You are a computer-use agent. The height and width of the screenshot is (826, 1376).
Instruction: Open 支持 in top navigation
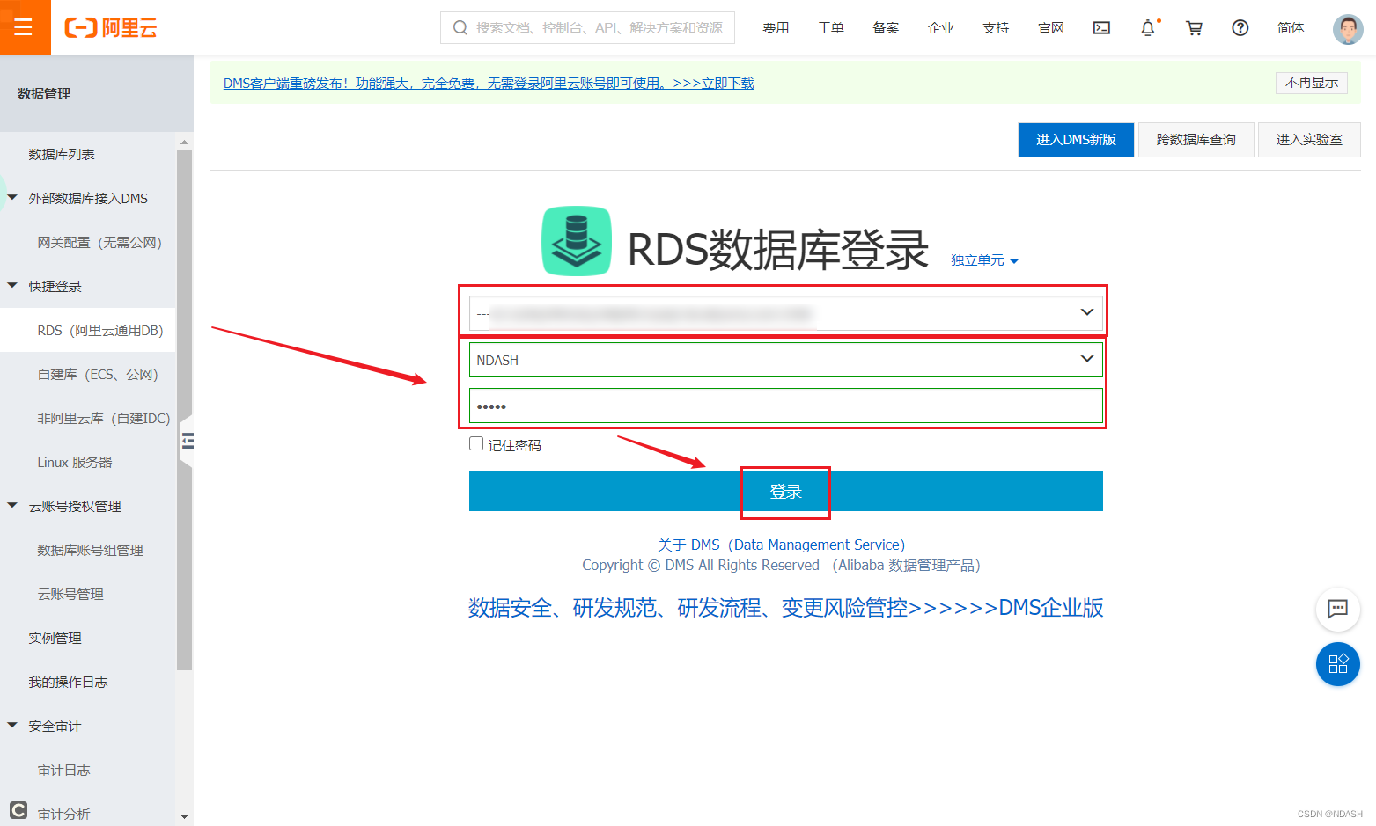tap(996, 28)
